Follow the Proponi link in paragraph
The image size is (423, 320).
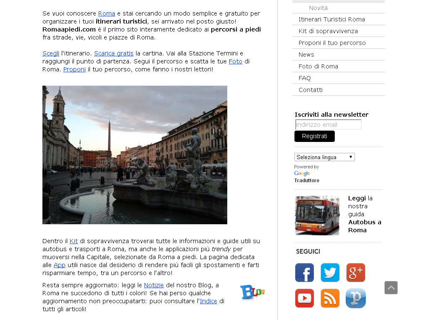[x=74, y=69]
